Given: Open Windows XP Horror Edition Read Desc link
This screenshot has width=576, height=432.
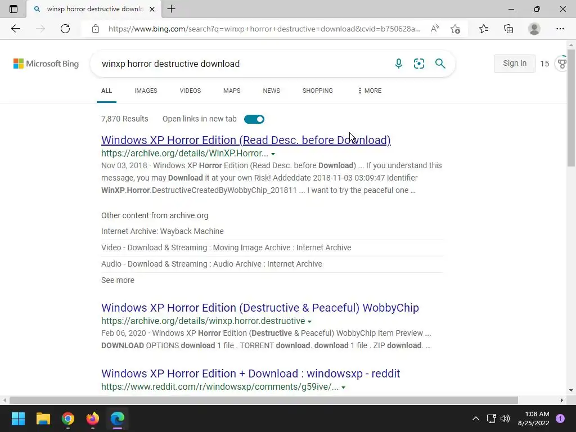Looking at the screenshot, I should [x=246, y=140].
